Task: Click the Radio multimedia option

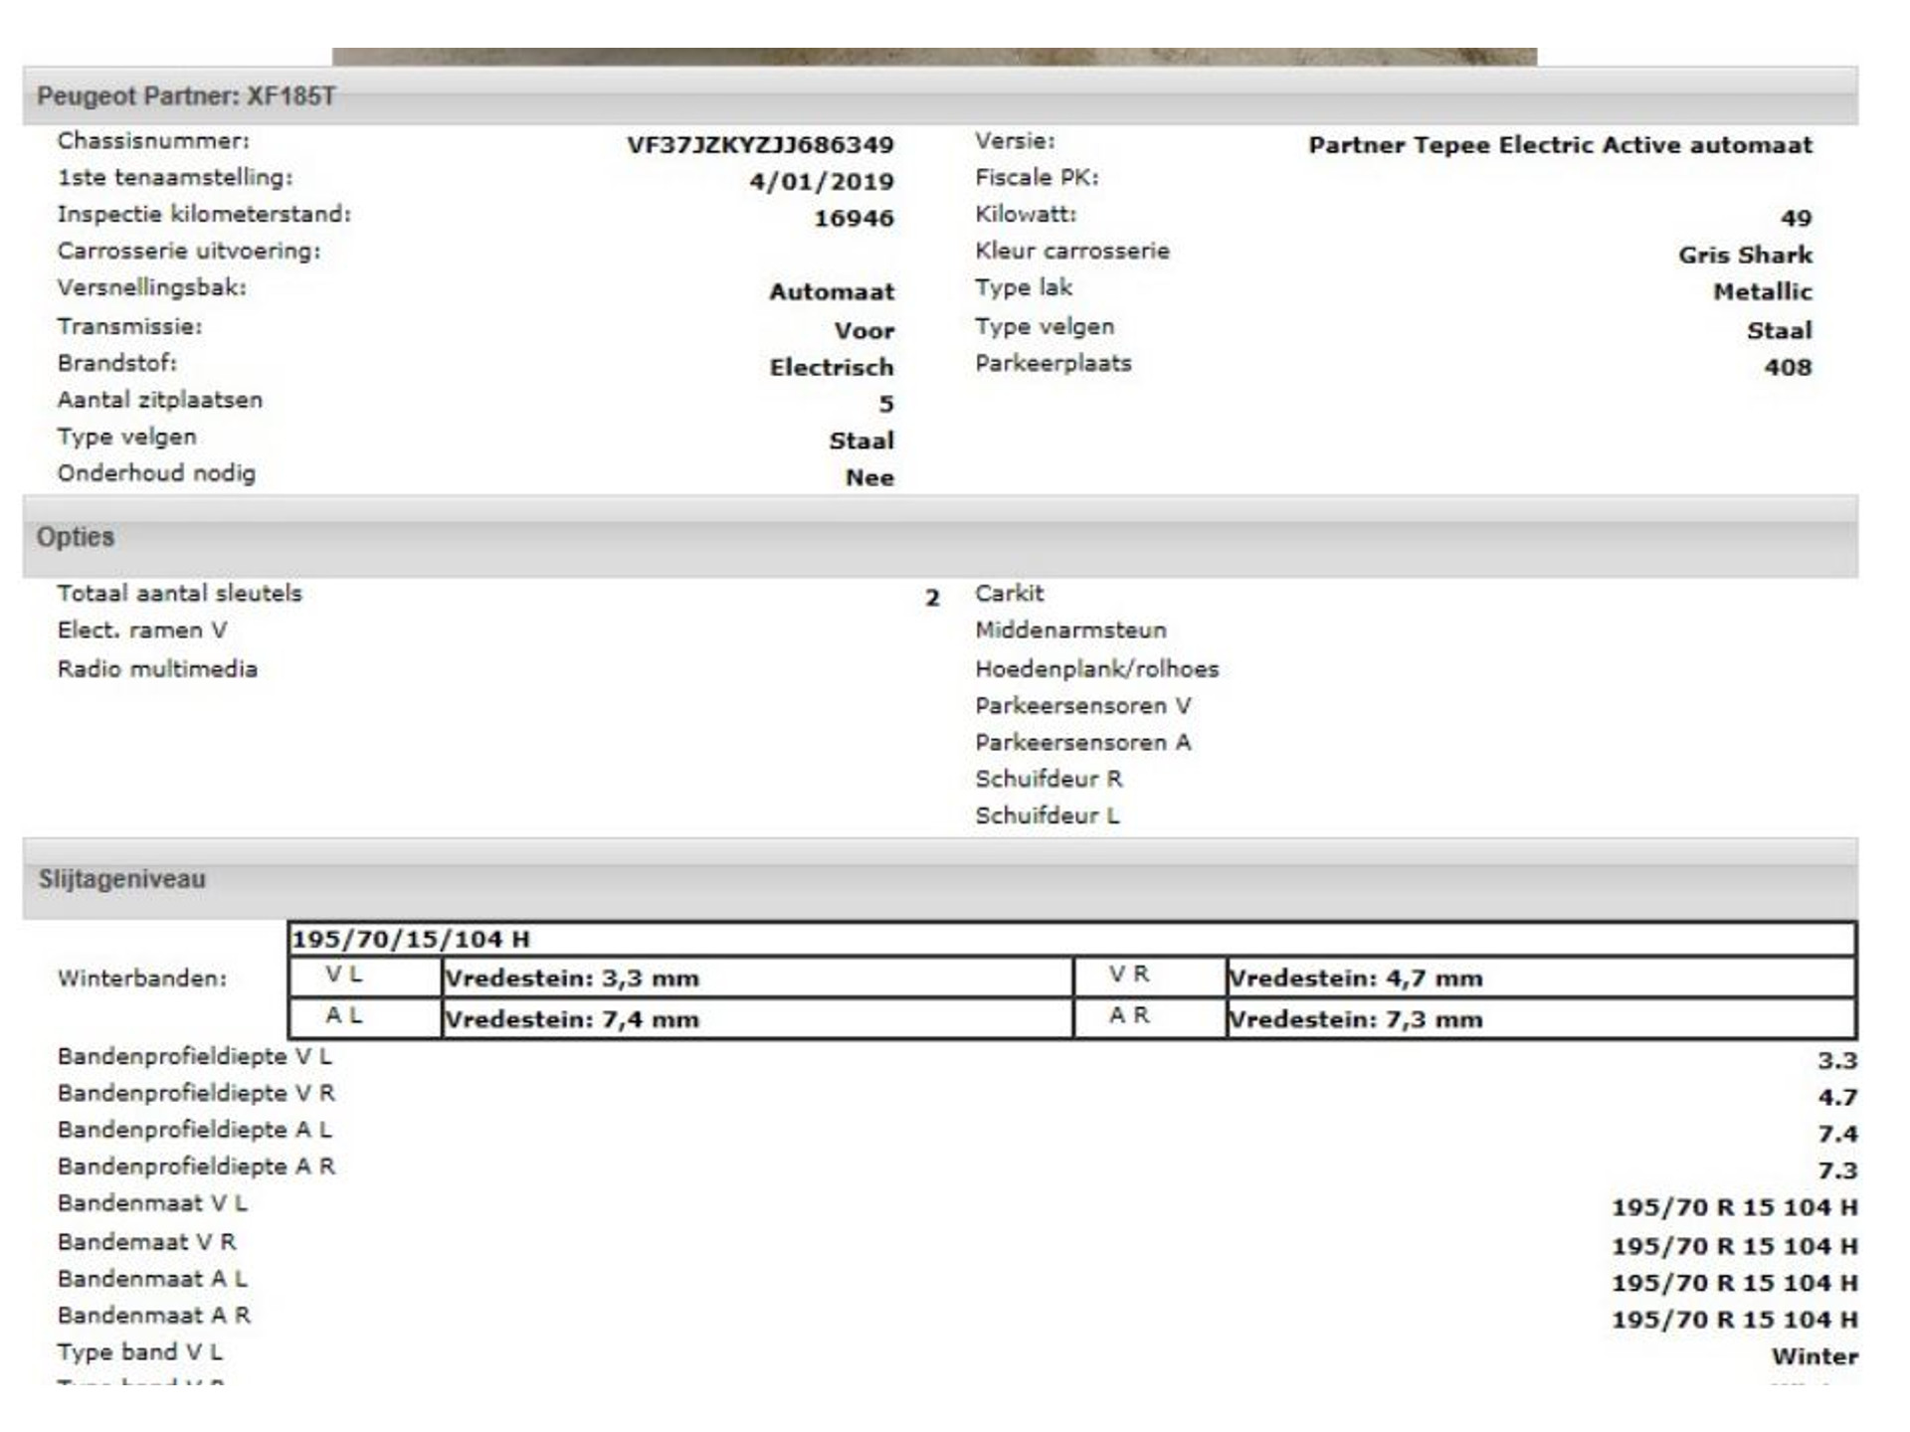Action: [x=157, y=668]
